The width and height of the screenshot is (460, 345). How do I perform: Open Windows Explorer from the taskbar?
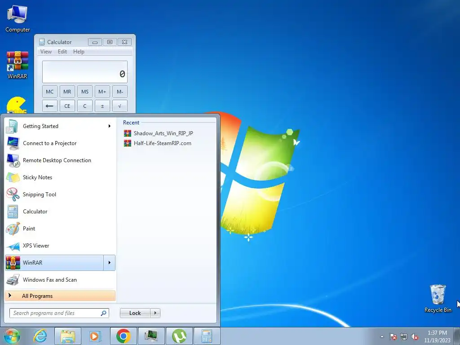68,336
